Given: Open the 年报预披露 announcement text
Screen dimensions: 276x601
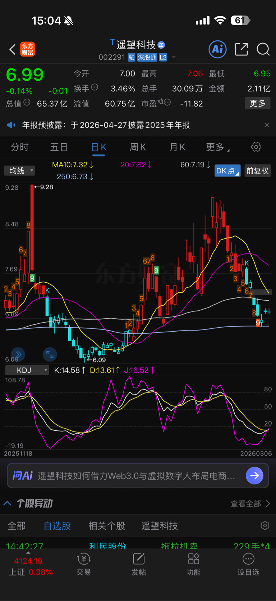Looking at the screenshot, I should [x=106, y=125].
